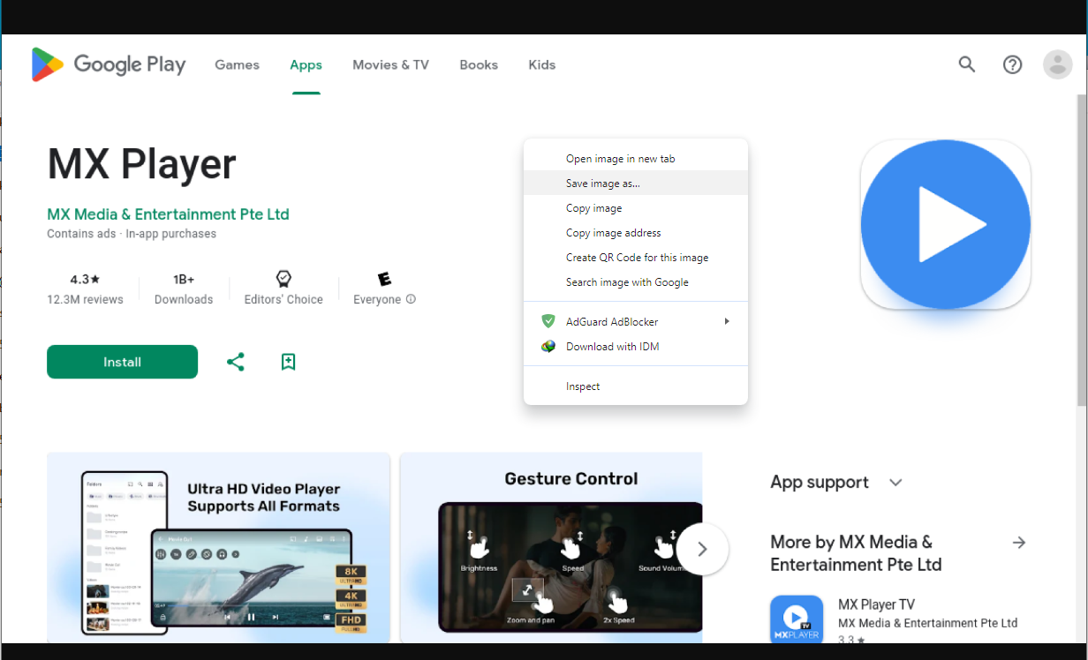
Task: Switch to the Apps tab
Action: click(306, 64)
